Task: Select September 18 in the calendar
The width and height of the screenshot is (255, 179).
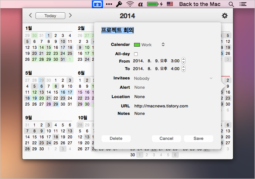Action: 56,137
